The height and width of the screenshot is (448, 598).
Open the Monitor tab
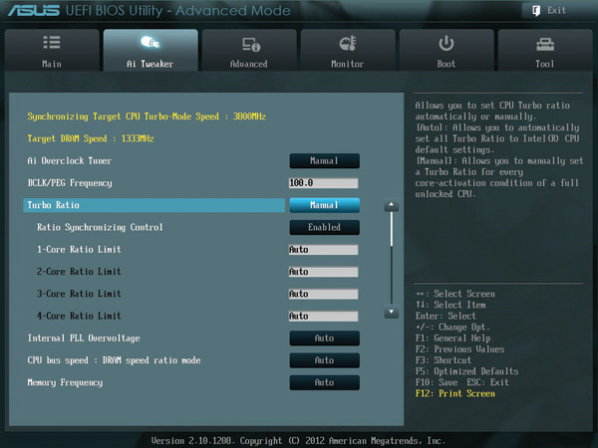(x=348, y=50)
